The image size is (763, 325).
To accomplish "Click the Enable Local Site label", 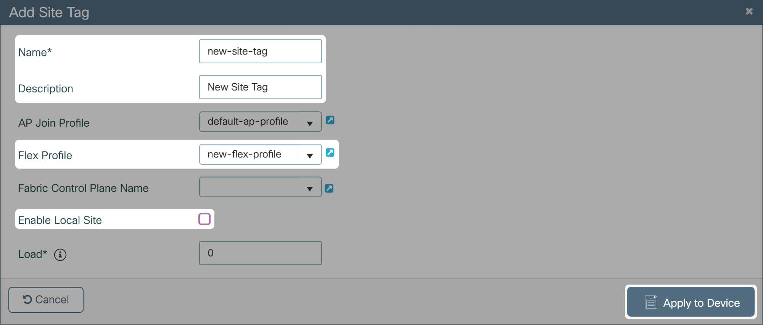I will tap(60, 220).
